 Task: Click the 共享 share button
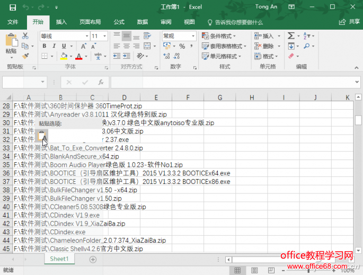click(x=350, y=22)
